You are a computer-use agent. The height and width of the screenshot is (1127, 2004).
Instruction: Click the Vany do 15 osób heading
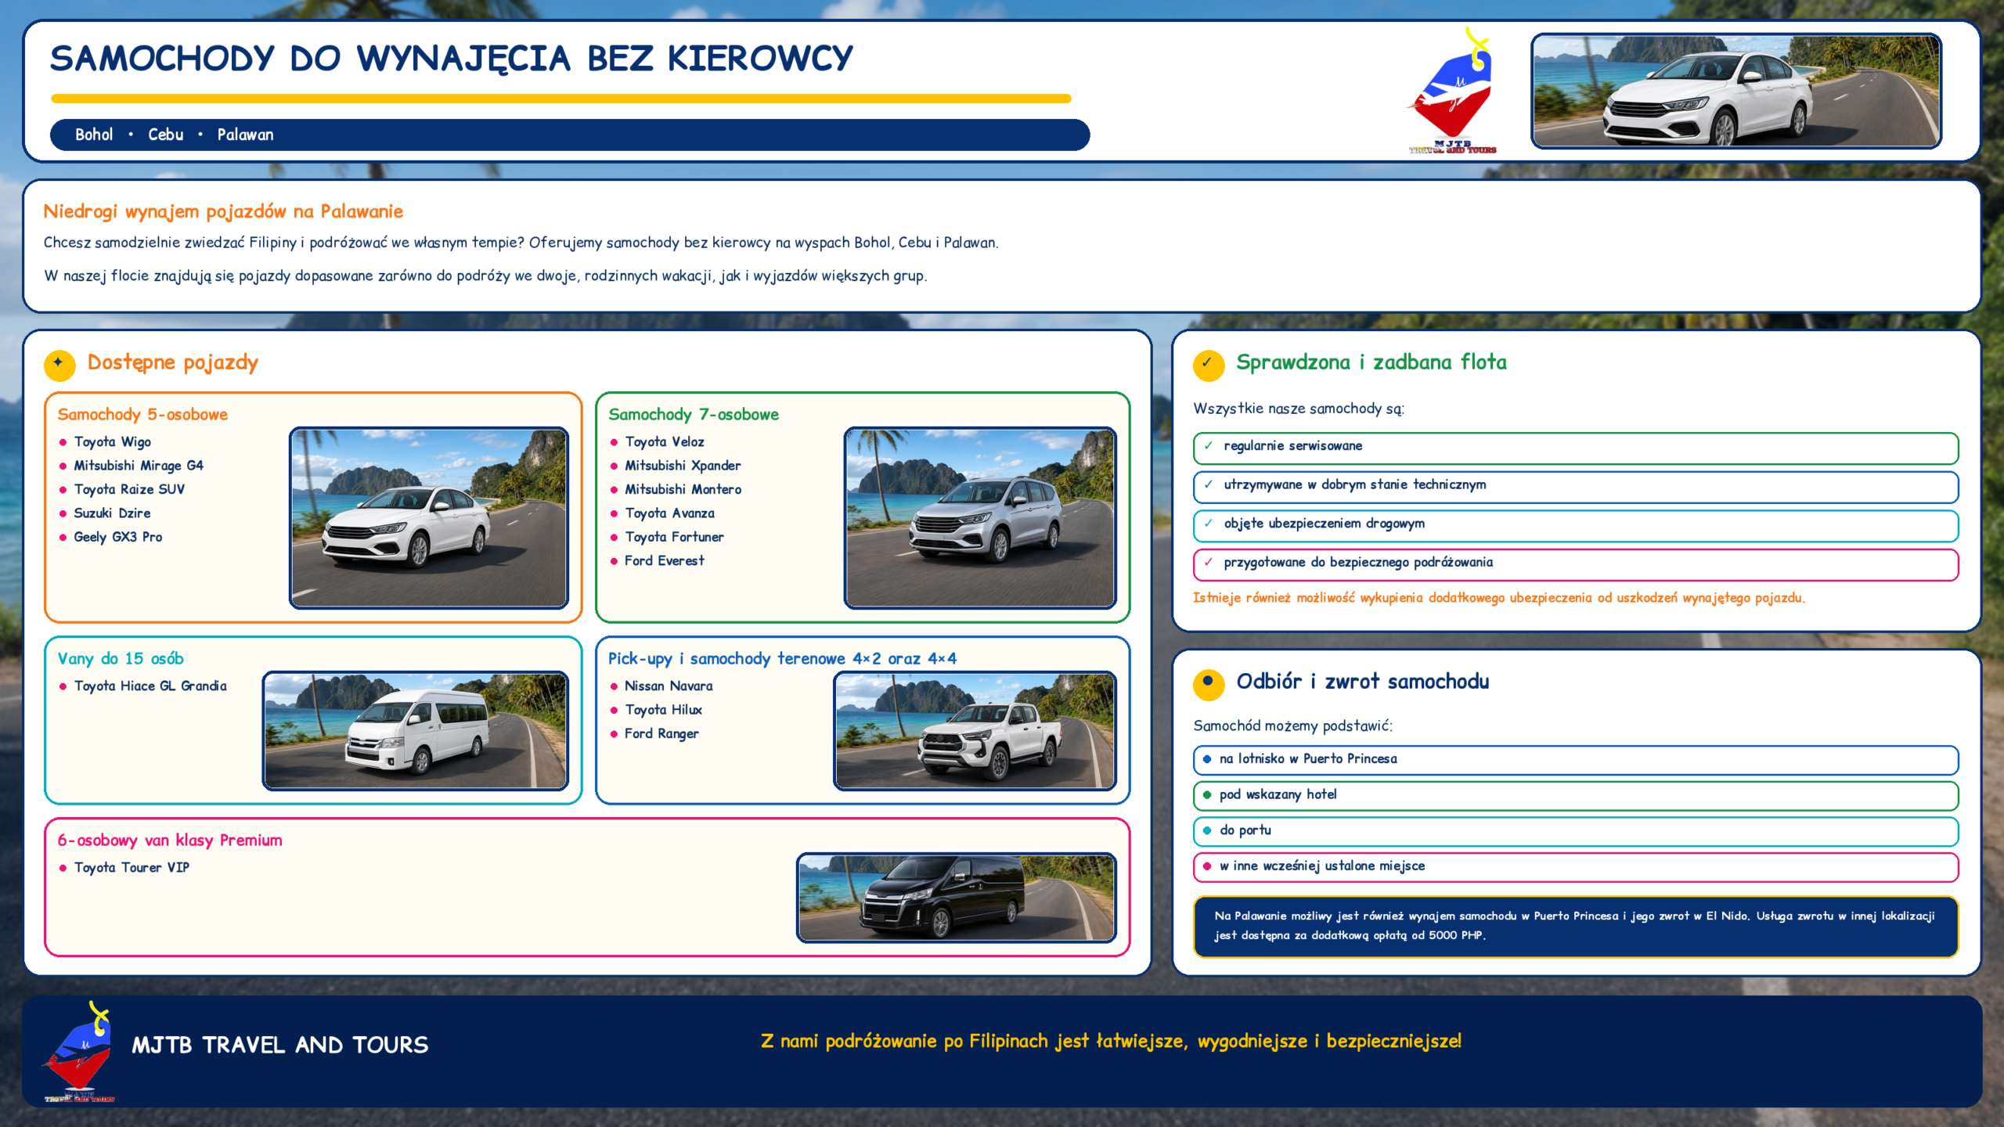(x=121, y=659)
